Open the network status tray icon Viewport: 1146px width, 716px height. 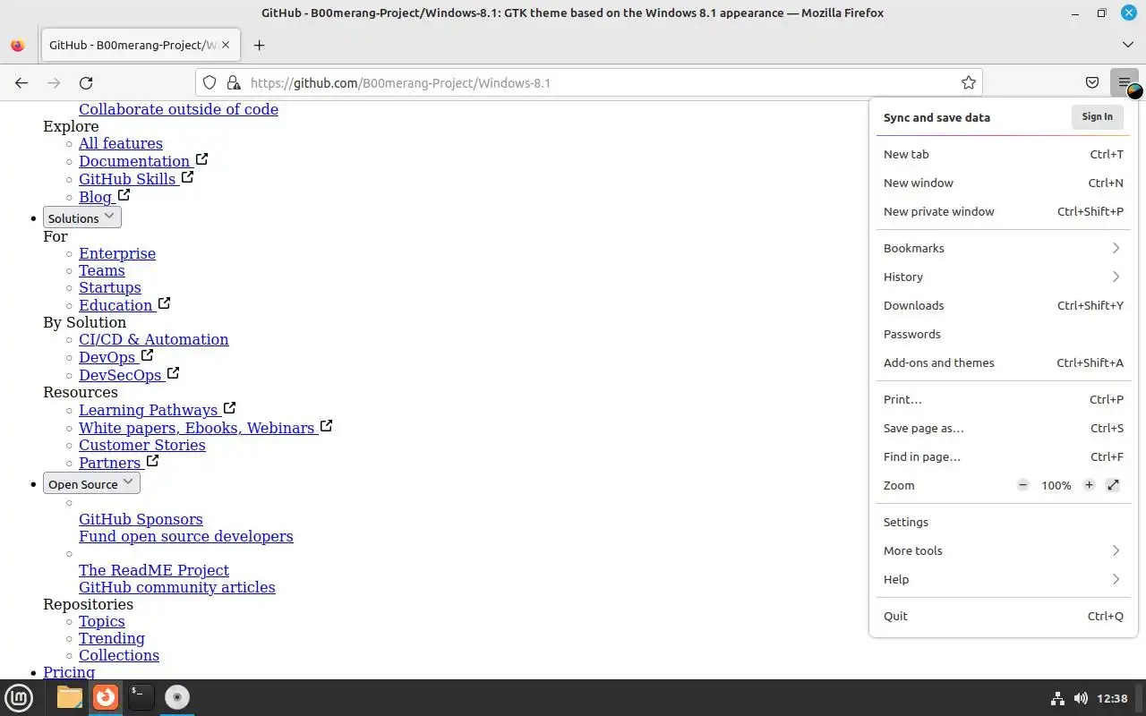coord(1056,698)
